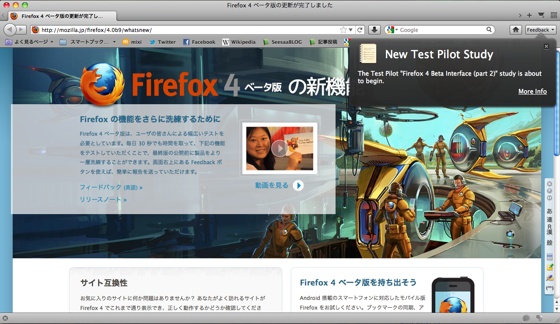The width and height of the screenshot is (560, 324).
Task: Select the Firefox 4 ベータ版 update tab
Action: pos(62,16)
